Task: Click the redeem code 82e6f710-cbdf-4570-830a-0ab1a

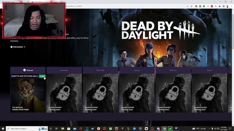Action: (24, 76)
